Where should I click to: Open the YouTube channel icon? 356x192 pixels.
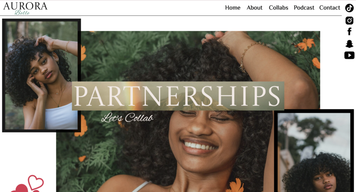click(x=349, y=55)
